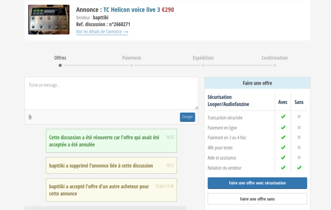Viewport: 331px width, 210px height.
Task: Click green checkmark for Paiement en 3 ou 4 fois
Action: (283, 138)
